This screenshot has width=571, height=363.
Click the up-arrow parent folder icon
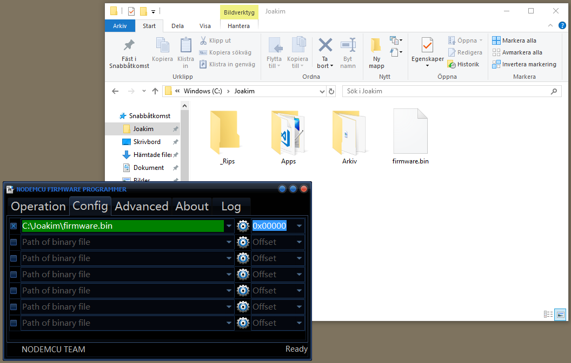click(x=155, y=91)
